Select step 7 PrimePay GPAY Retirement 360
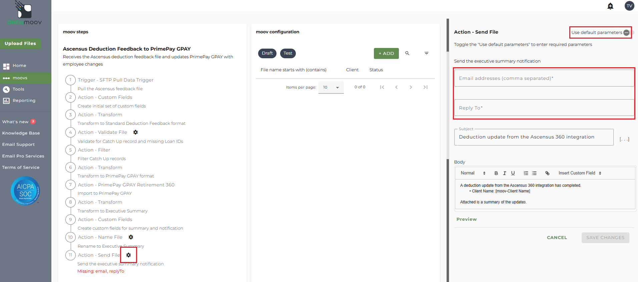638x282 pixels. click(x=126, y=185)
